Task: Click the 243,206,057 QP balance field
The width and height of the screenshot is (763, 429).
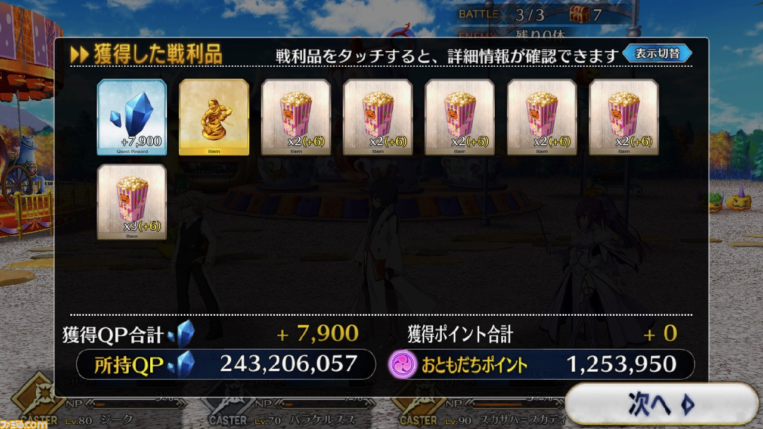Action: 226,363
